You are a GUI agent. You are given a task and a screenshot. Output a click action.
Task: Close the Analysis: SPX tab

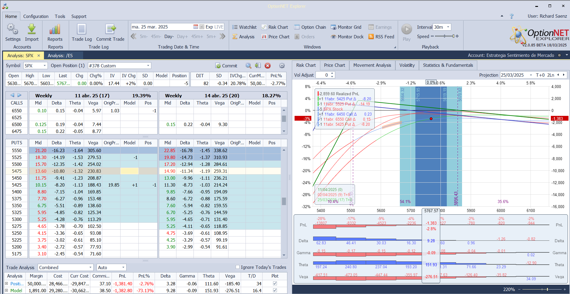[39, 55]
